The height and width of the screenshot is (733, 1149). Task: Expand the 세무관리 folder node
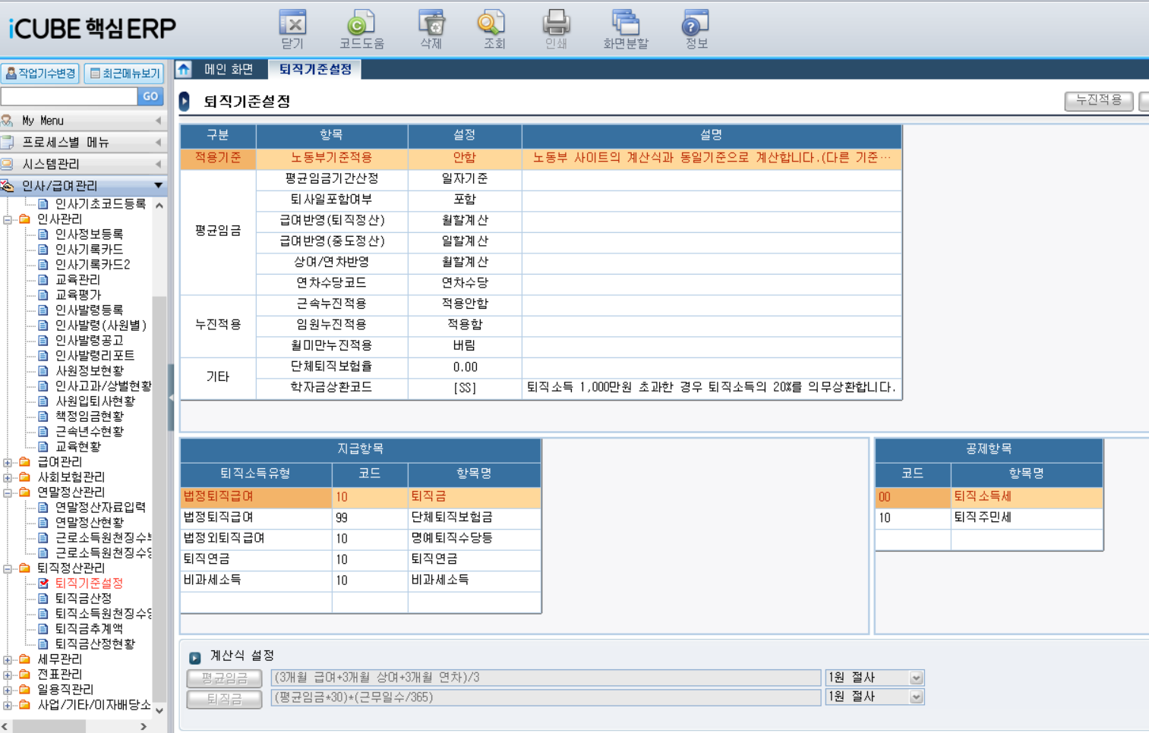[x=8, y=659]
